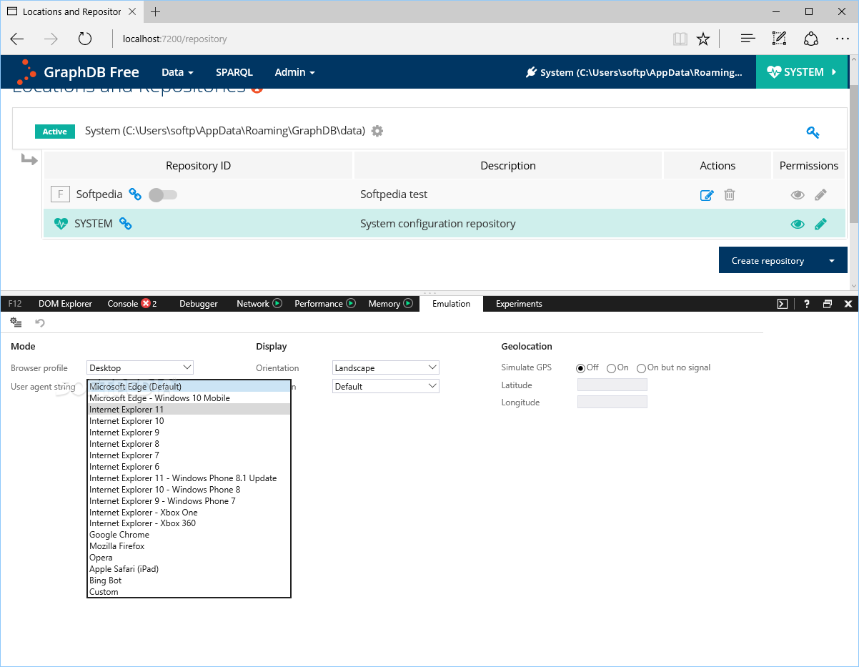Open the SPARQL menu
The width and height of the screenshot is (859, 667).
click(234, 72)
